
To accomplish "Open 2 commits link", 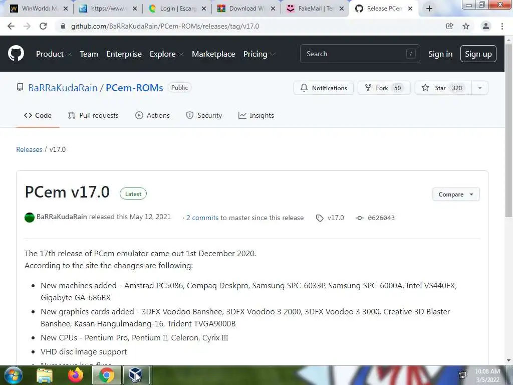I will click(x=202, y=218).
